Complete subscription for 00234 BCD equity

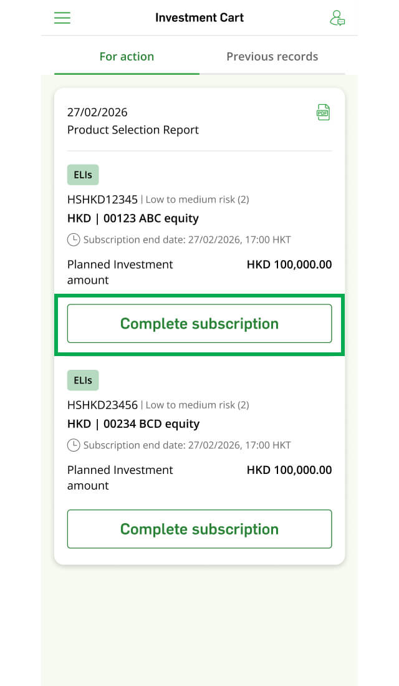(199, 529)
